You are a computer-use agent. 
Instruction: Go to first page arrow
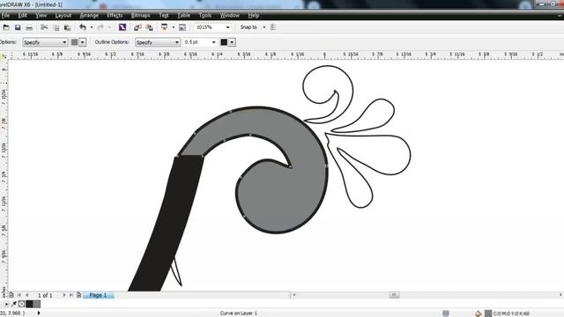19,295
